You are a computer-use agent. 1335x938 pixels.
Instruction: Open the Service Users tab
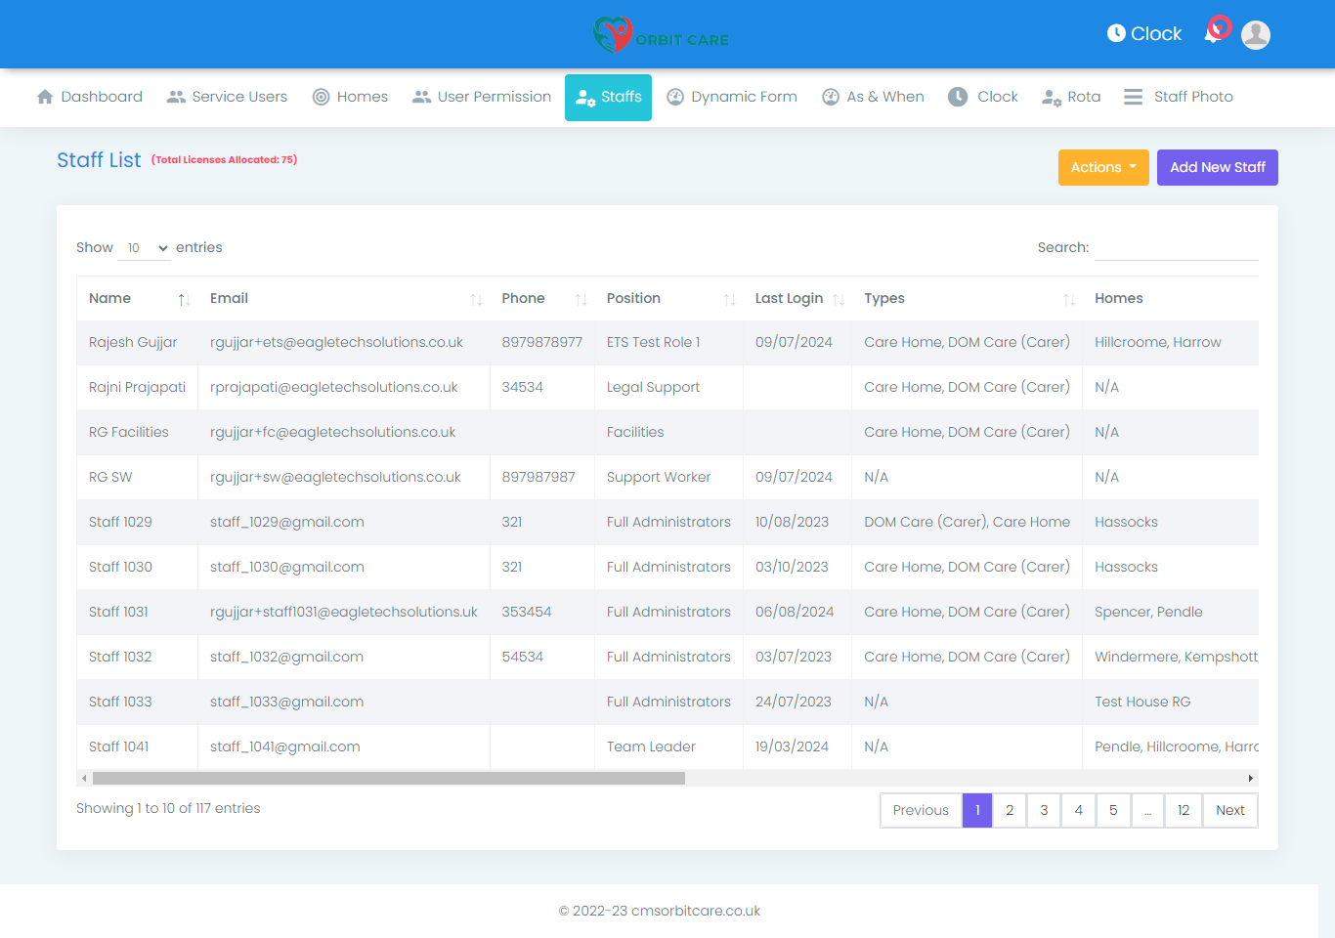[x=227, y=97]
